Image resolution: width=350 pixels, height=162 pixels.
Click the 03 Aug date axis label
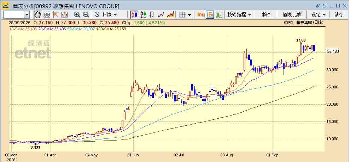click(227, 155)
